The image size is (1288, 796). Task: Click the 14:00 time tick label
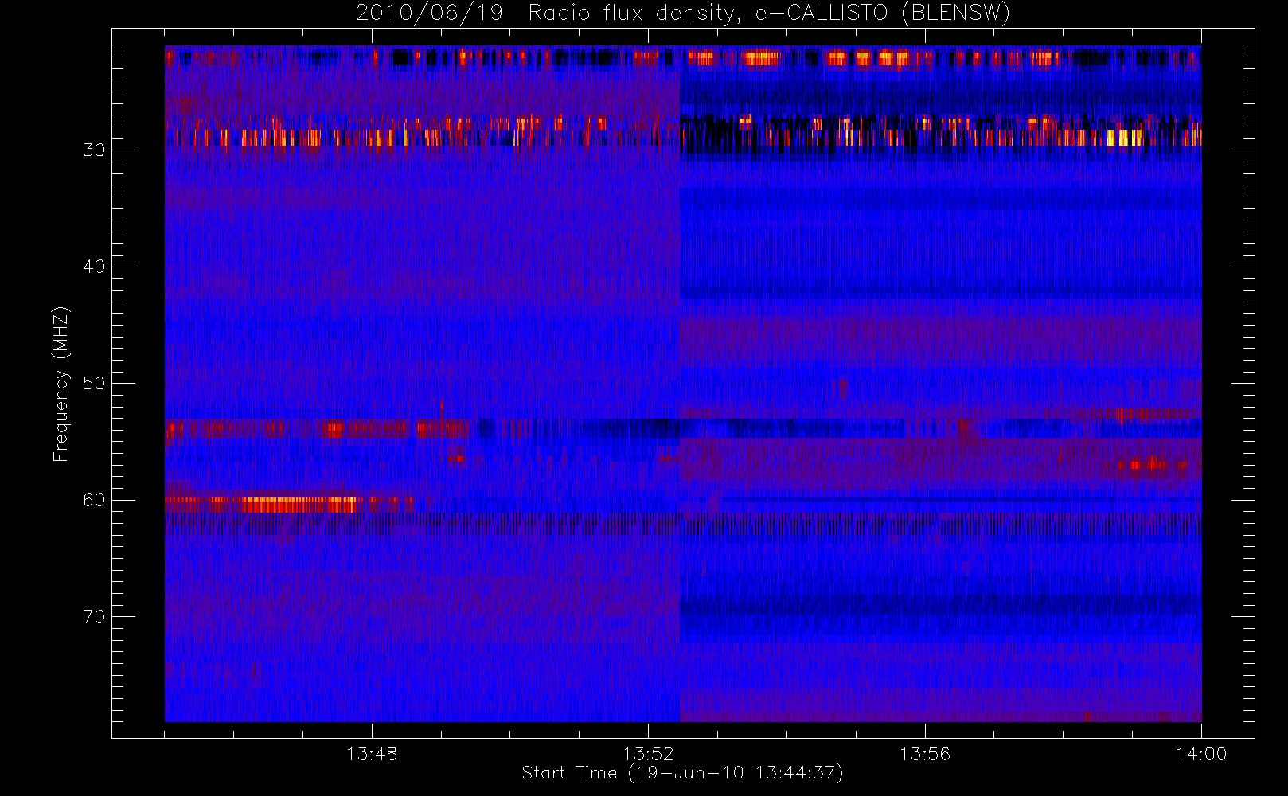1201,754
